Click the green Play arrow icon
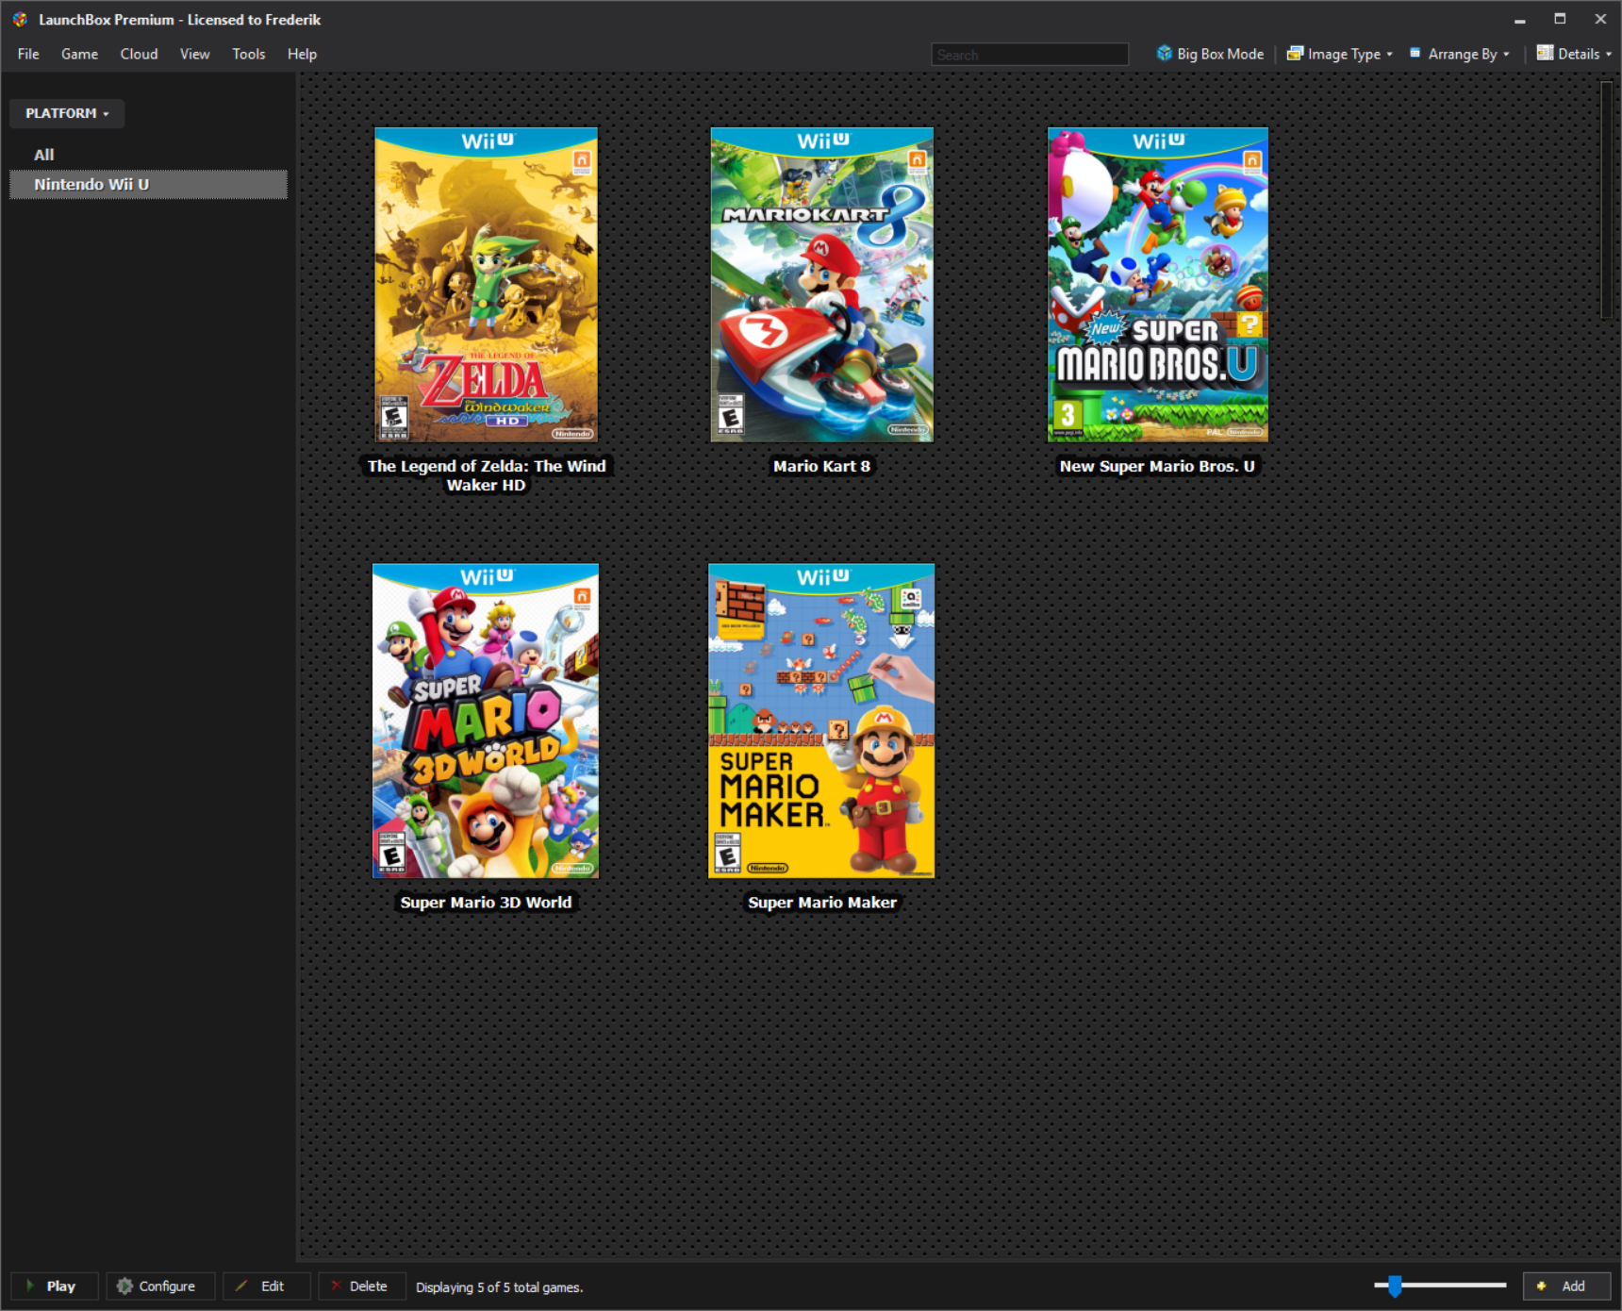Screen dimensions: 1622x1311 (x=30, y=1286)
